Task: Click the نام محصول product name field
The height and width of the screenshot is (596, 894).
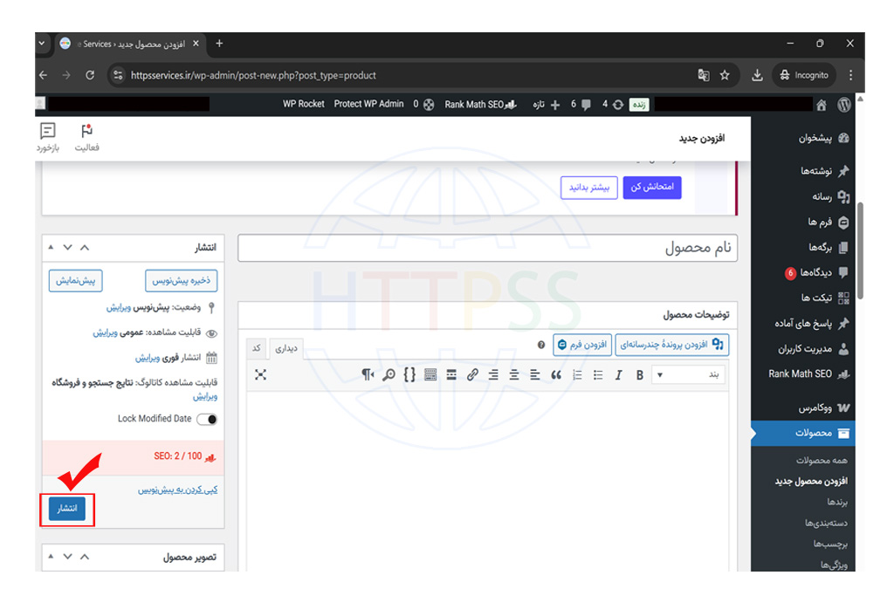Action: [x=487, y=248]
